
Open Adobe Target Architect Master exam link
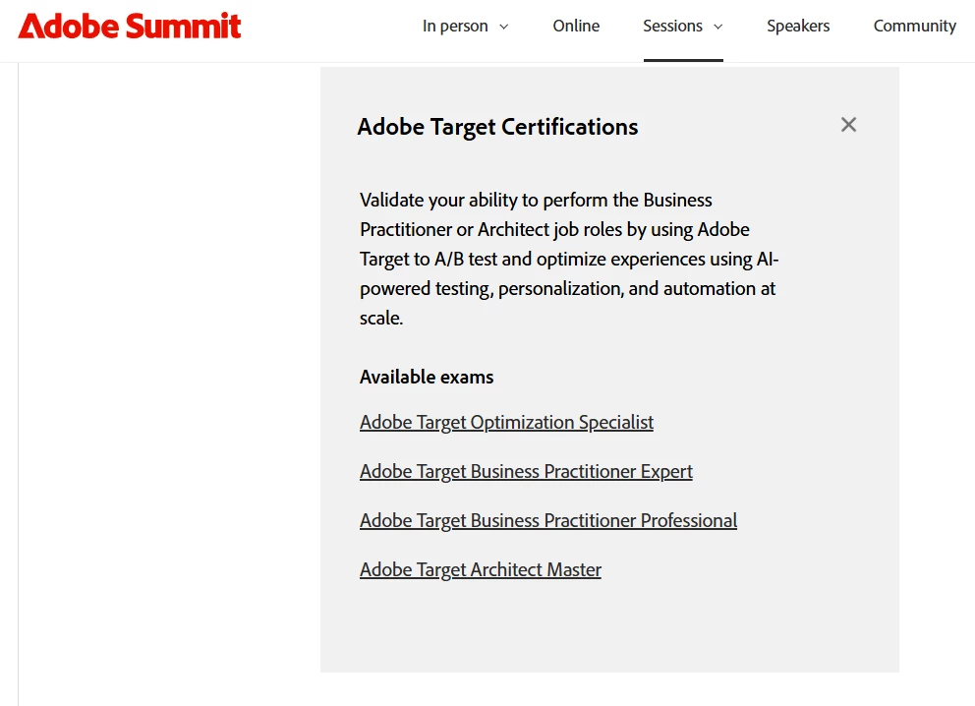(x=481, y=569)
